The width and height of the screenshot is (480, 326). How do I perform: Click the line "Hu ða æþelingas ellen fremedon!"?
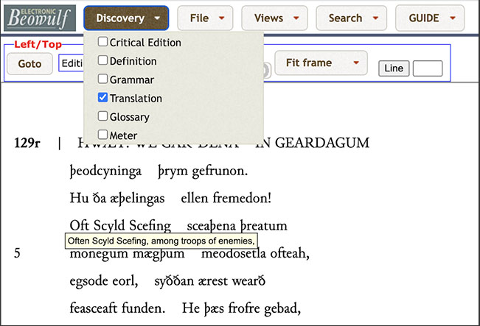(170, 199)
